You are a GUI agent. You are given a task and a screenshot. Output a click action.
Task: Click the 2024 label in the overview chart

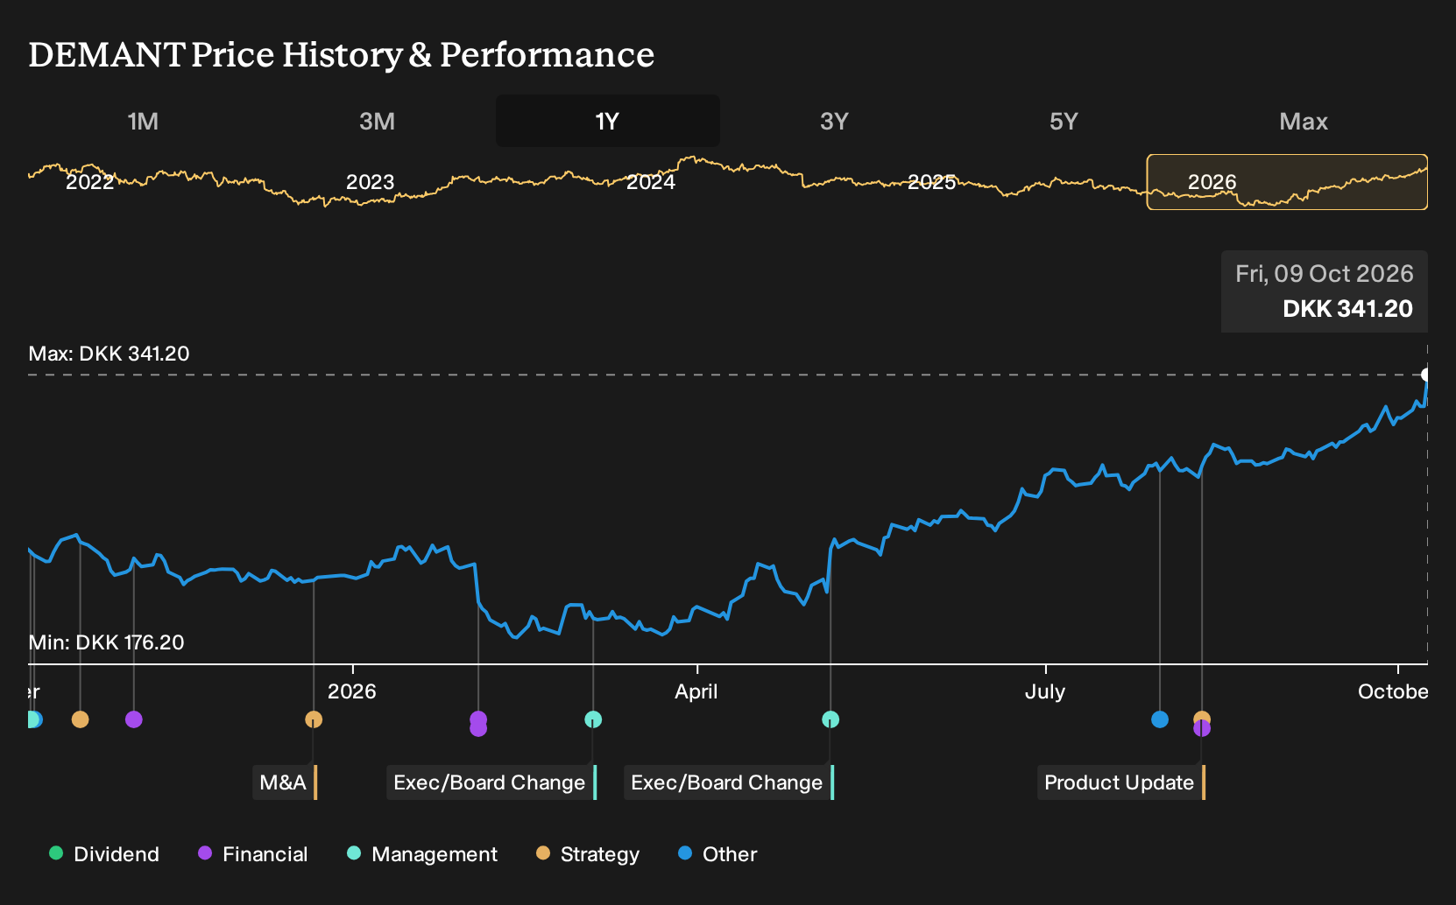(651, 182)
